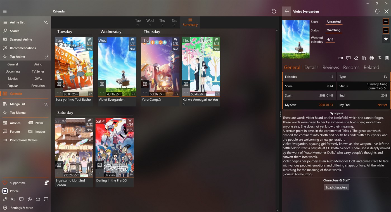Collapse the Top Anime section chevron
391x212 pixels.
pos(46,56)
